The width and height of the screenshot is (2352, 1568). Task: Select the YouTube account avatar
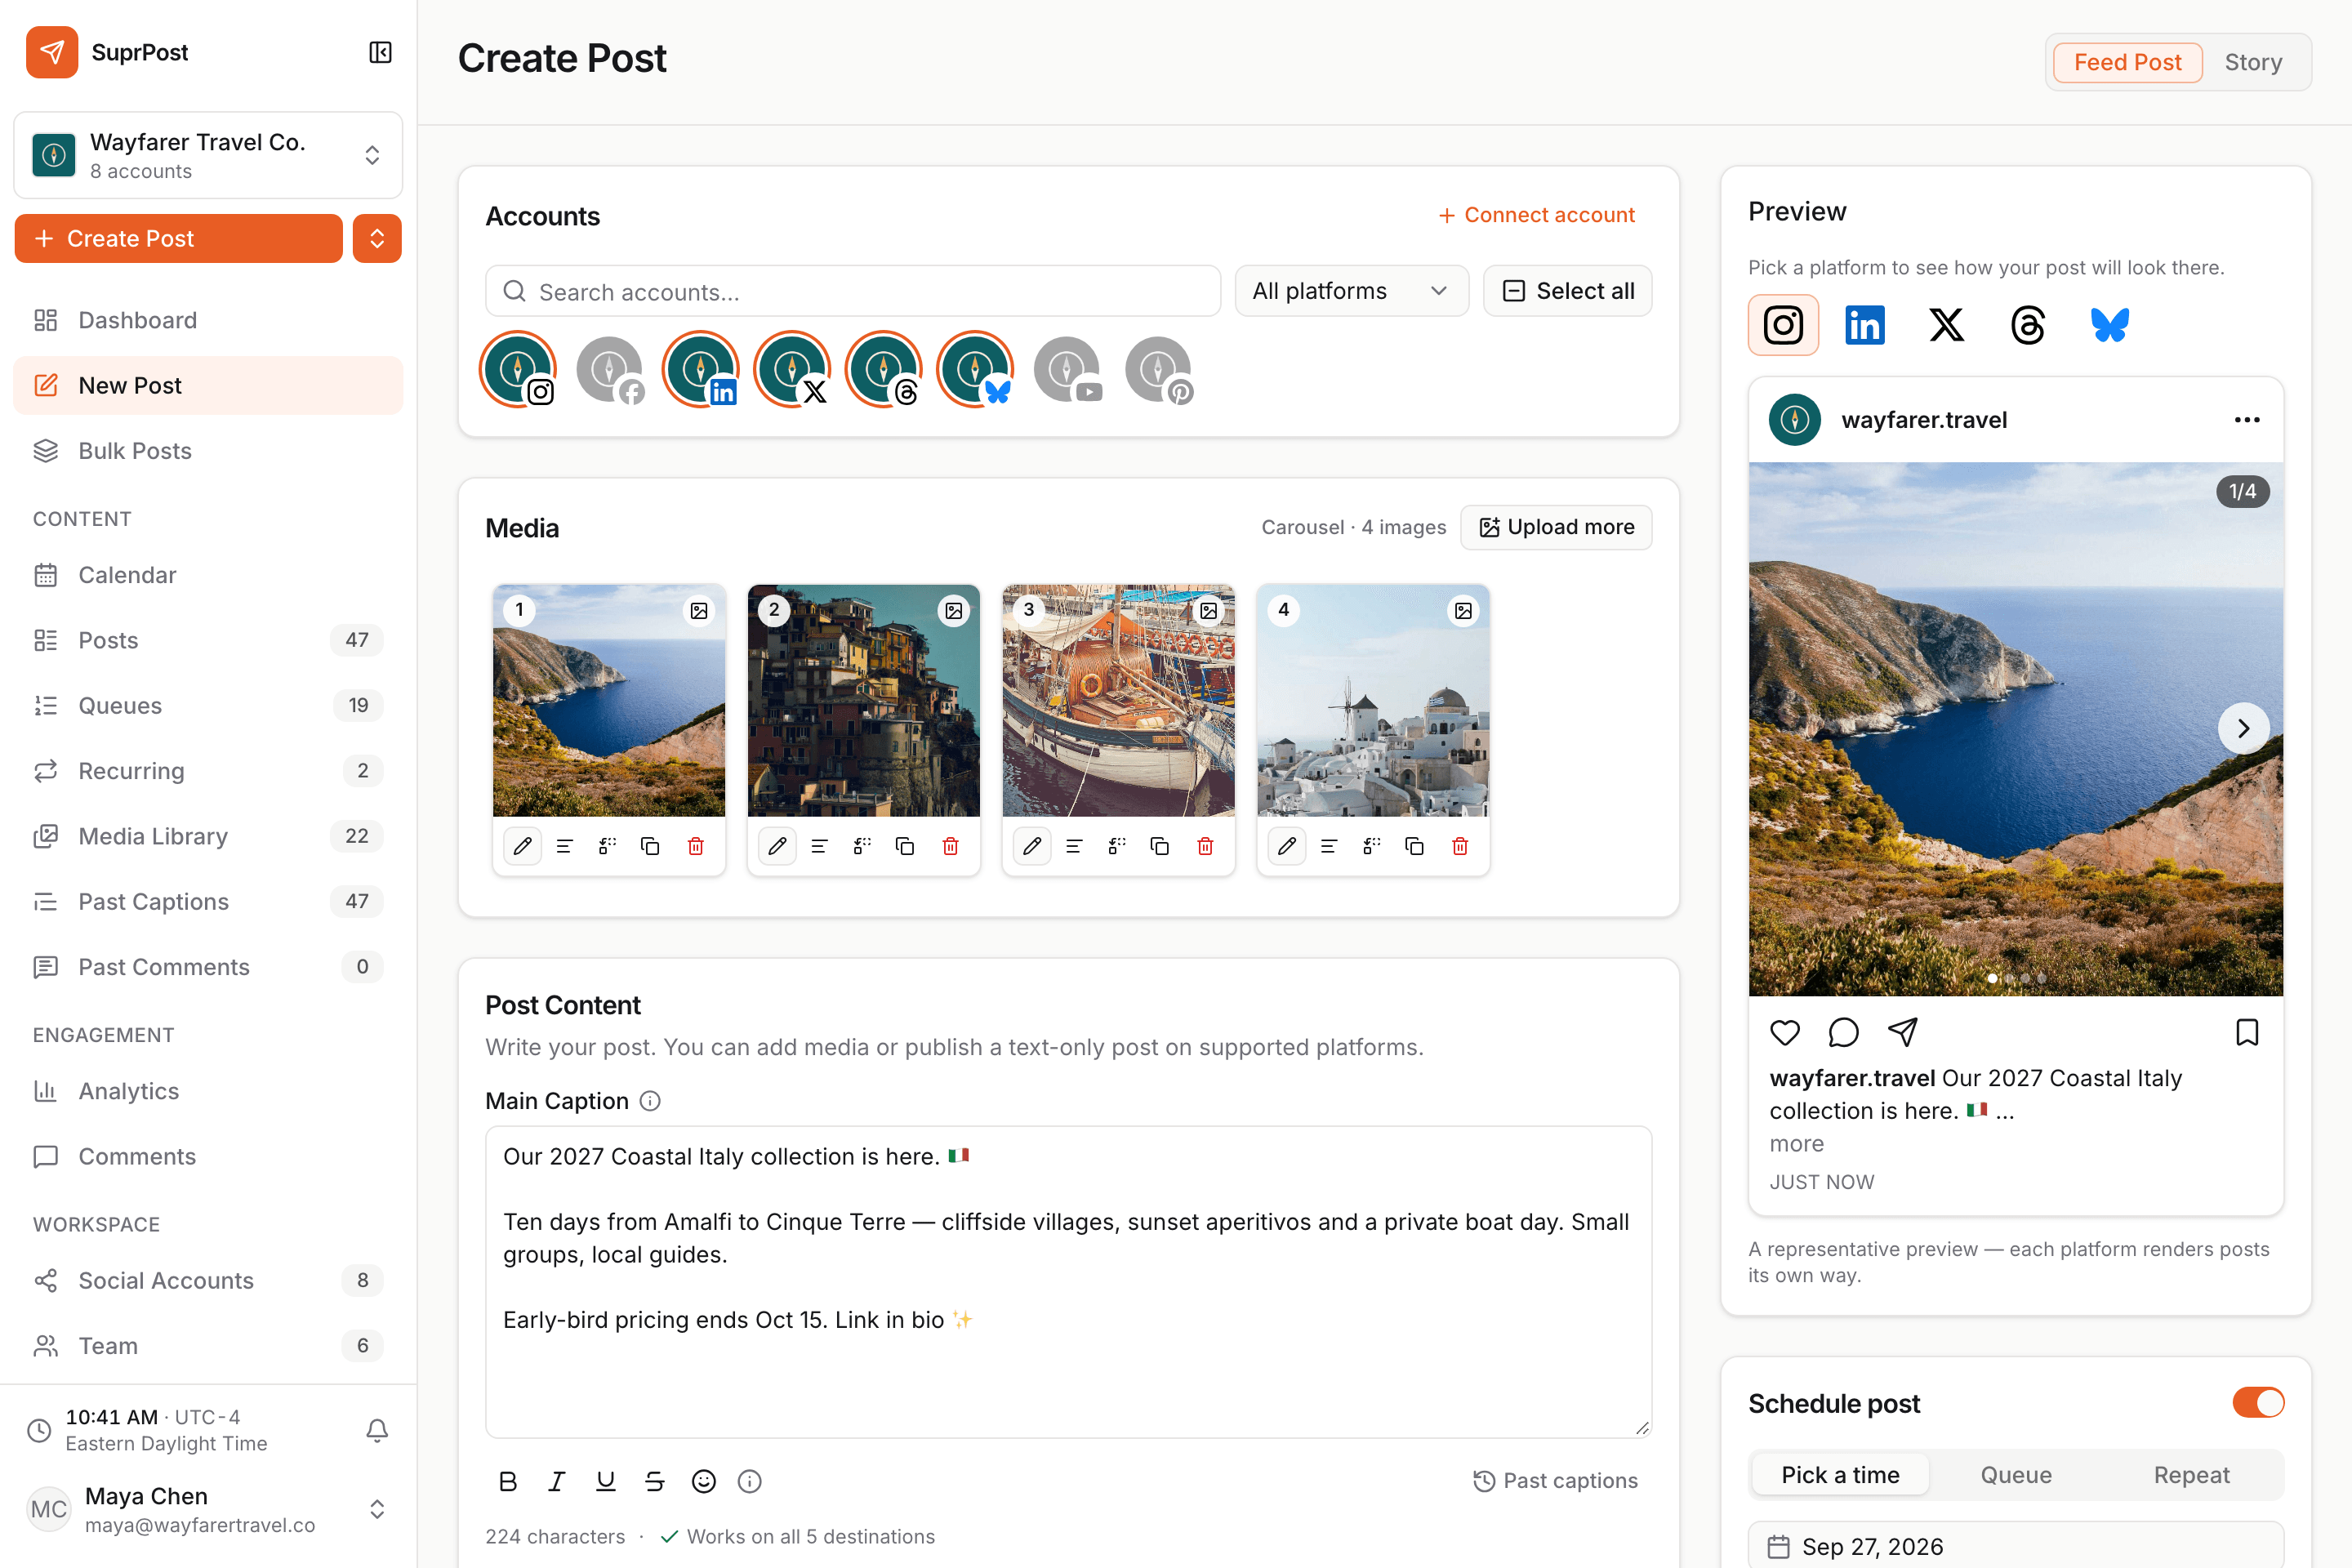[x=1067, y=369]
